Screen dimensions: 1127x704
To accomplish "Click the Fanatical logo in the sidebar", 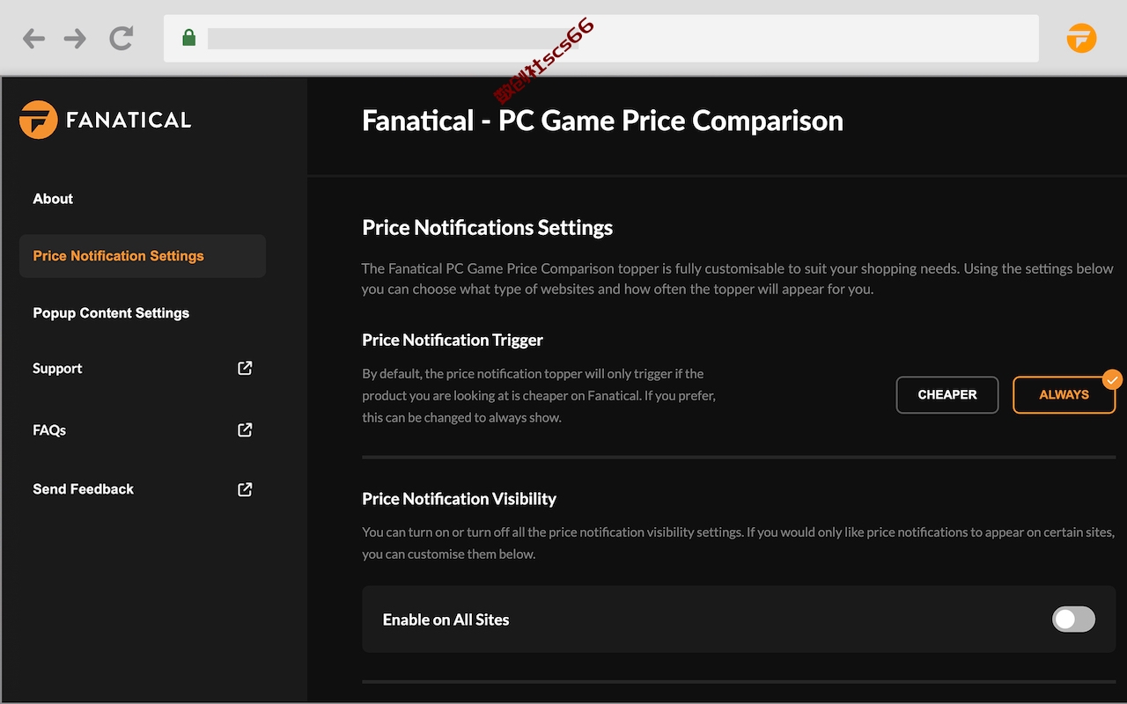I will (105, 120).
